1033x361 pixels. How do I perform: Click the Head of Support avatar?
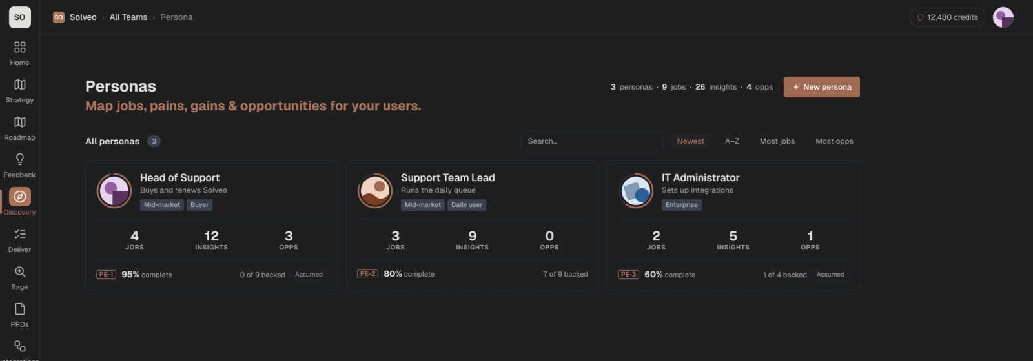114,191
